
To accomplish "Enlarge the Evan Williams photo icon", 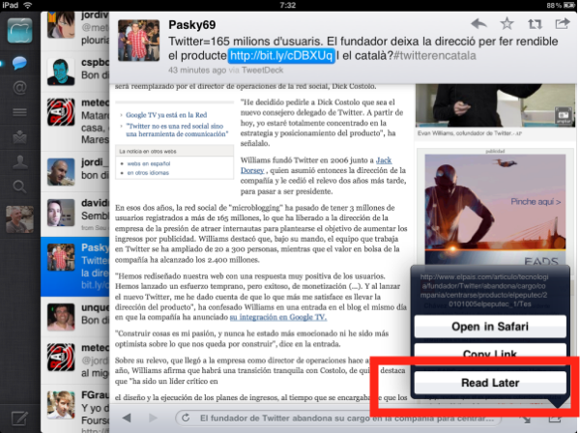I will coord(564,116).
